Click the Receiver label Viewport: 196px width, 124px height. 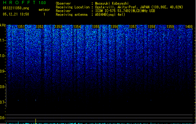pos(63,11)
